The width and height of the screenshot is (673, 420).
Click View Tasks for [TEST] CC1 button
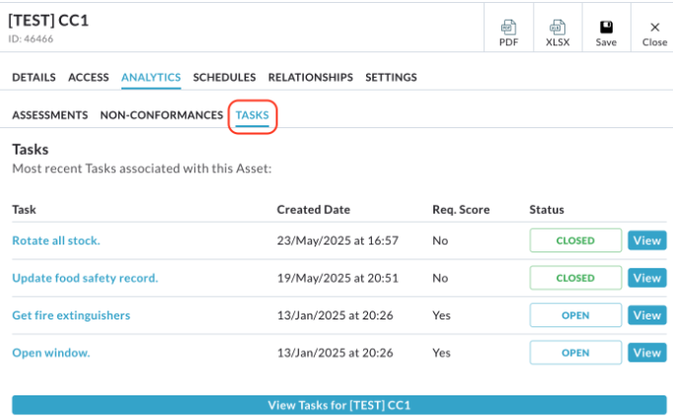pyautogui.click(x=339, y=405)
